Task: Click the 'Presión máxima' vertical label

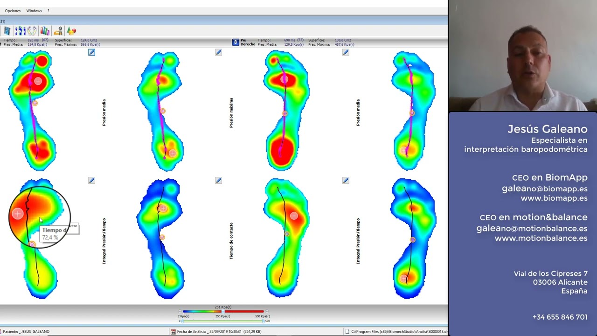Action: point(231,112)
